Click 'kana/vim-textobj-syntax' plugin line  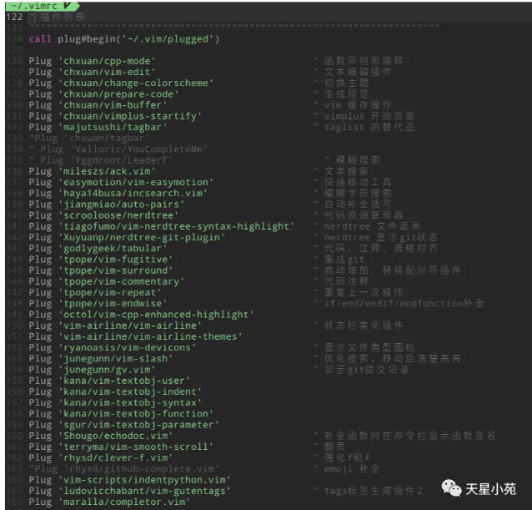[x=115, y=402]
